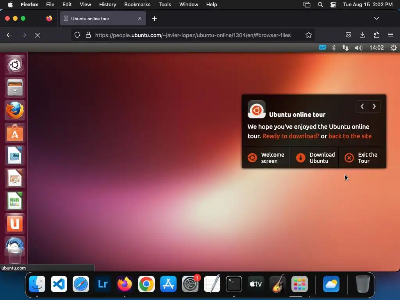
Task: Open the Firefox Downloads panel
Action: click(x=362, y=35)
